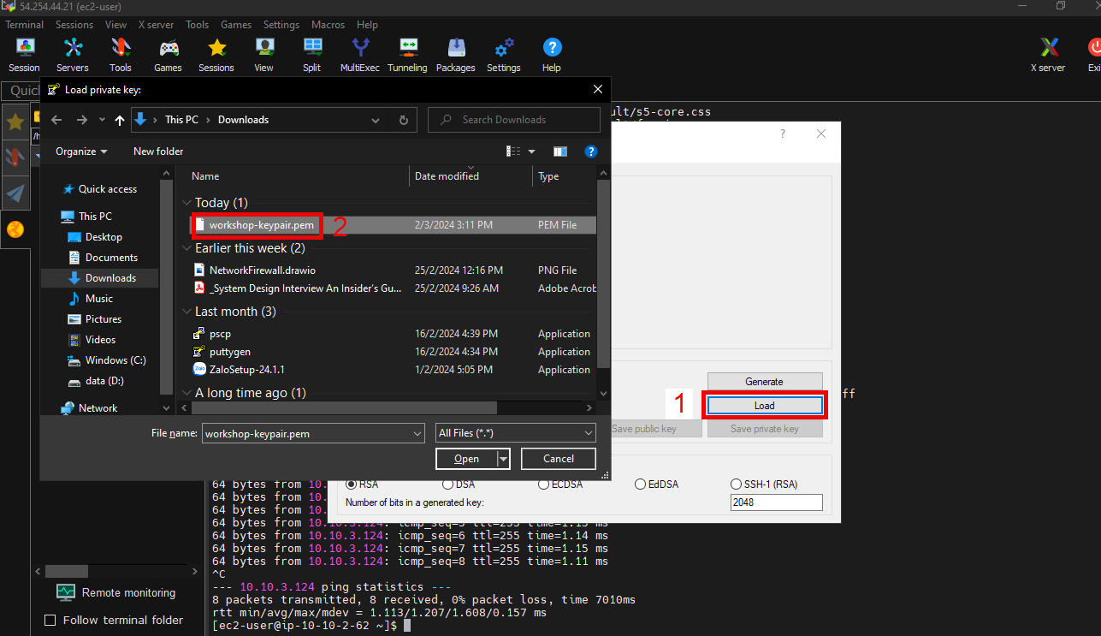The width and height of the screenshot is (1101, 636).
Task: Click the file dialog help icon
Action: coord(590,152)
